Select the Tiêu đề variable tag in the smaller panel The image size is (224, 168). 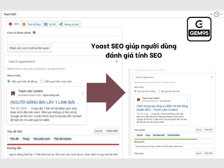pyautogui.click(x=139, y=135)
